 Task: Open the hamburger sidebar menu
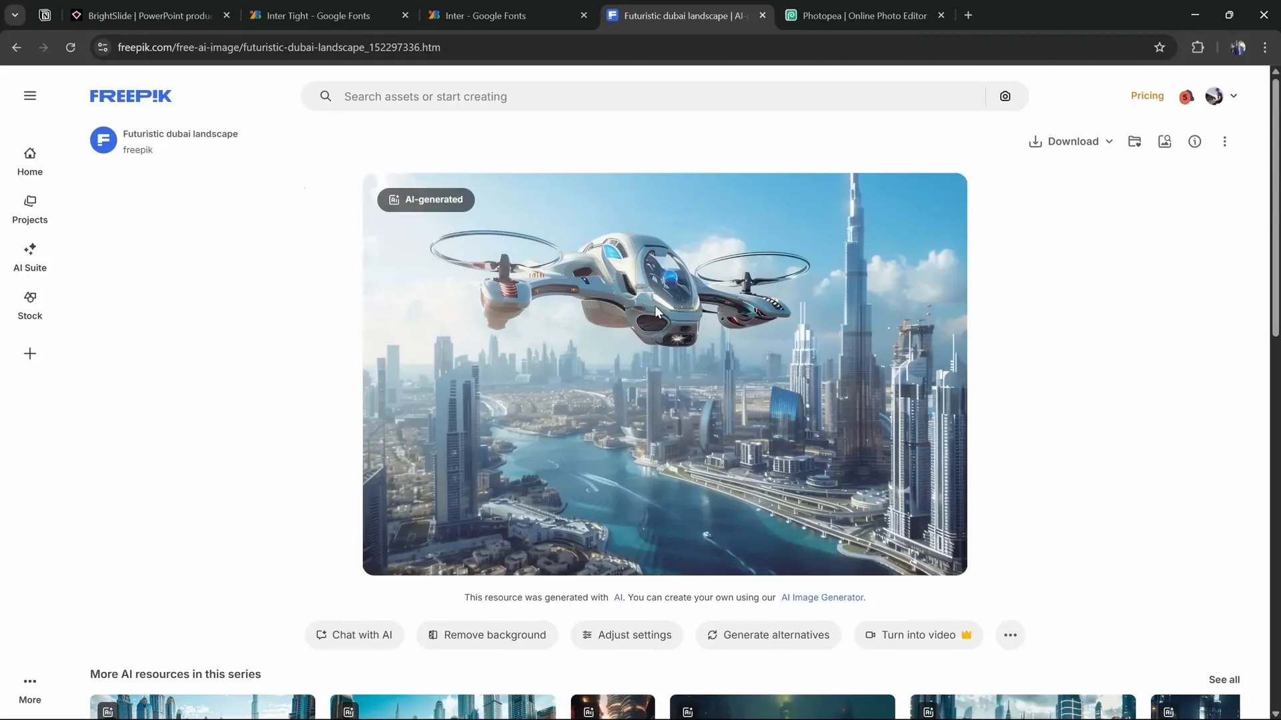[30, 96]
